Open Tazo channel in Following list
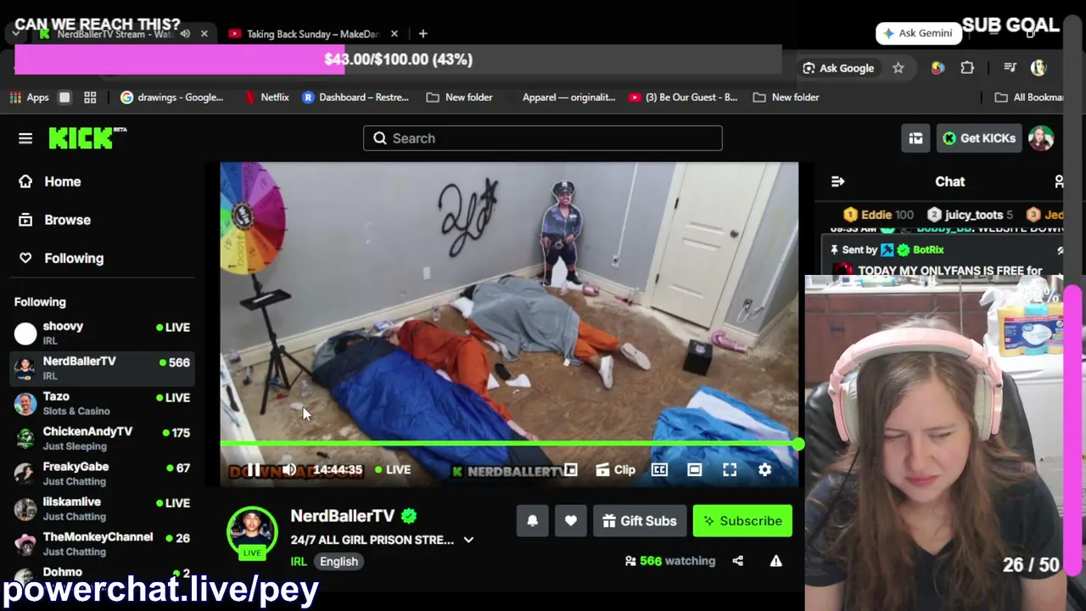The width and height of the screenshot is (1086, 611). pos(102,404)
